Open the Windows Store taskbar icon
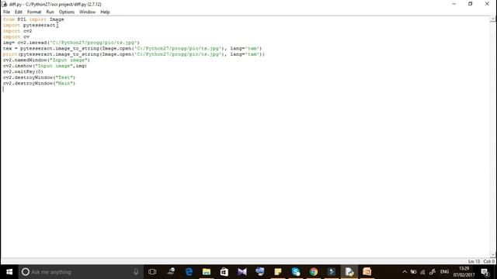497x279 pixels. (x=224, y=272)
